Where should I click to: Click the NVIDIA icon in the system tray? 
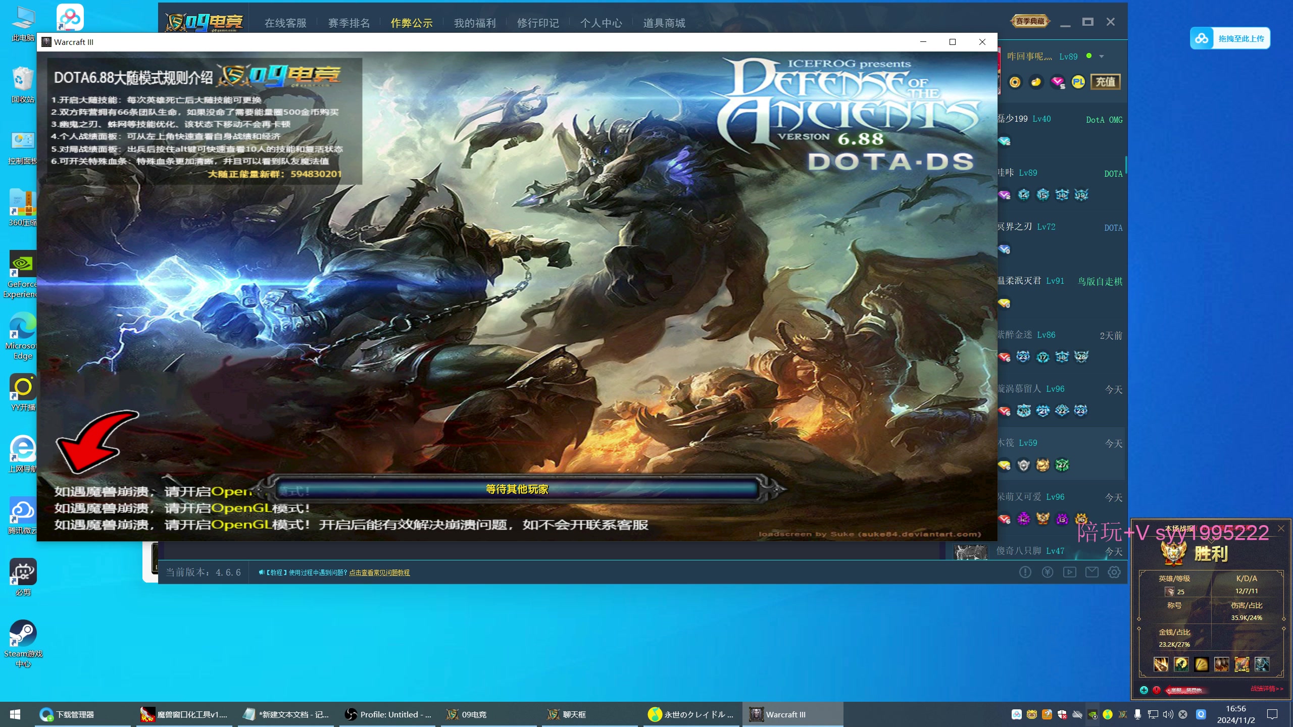point(1092,714)
